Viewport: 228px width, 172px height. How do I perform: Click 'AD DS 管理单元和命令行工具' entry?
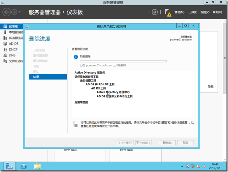click(x=115, y=96)
